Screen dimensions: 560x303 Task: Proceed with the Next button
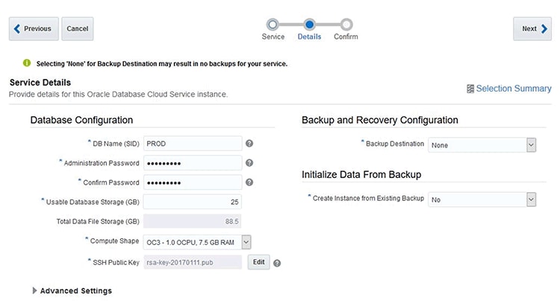click(532, 29)
